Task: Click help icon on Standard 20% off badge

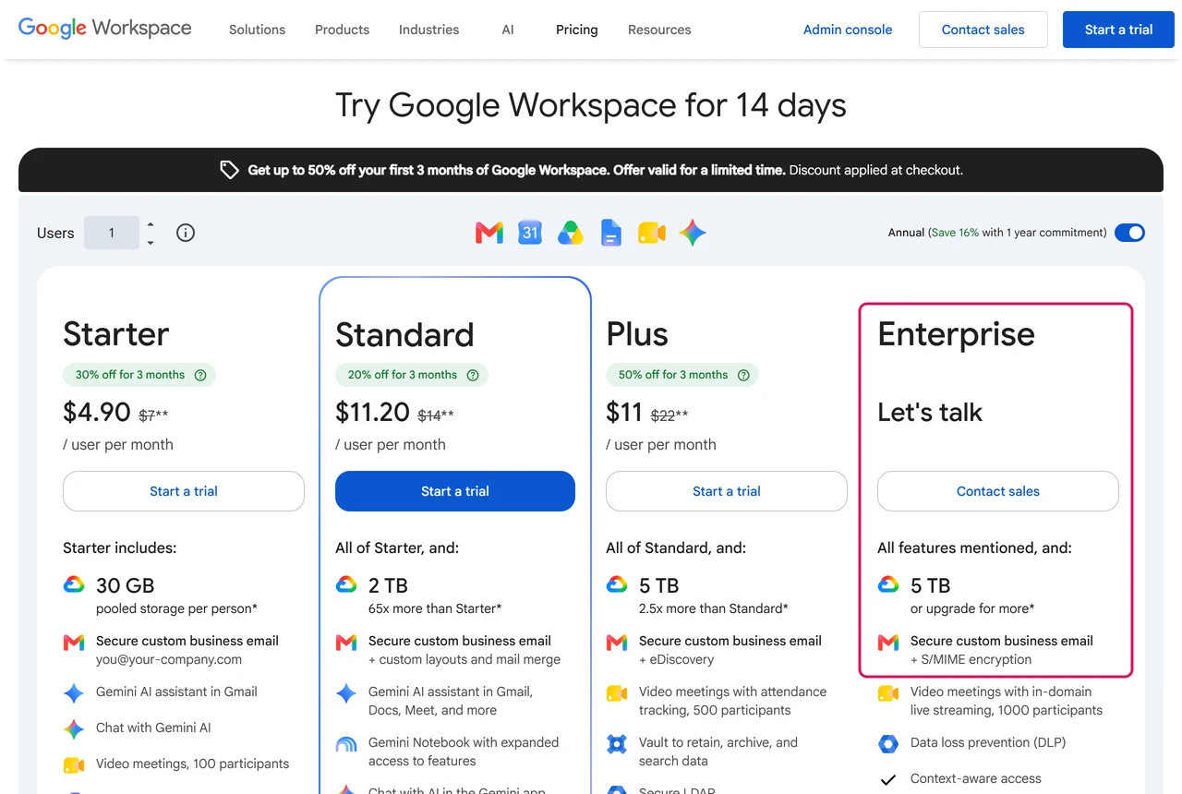Action: [473, 375]
